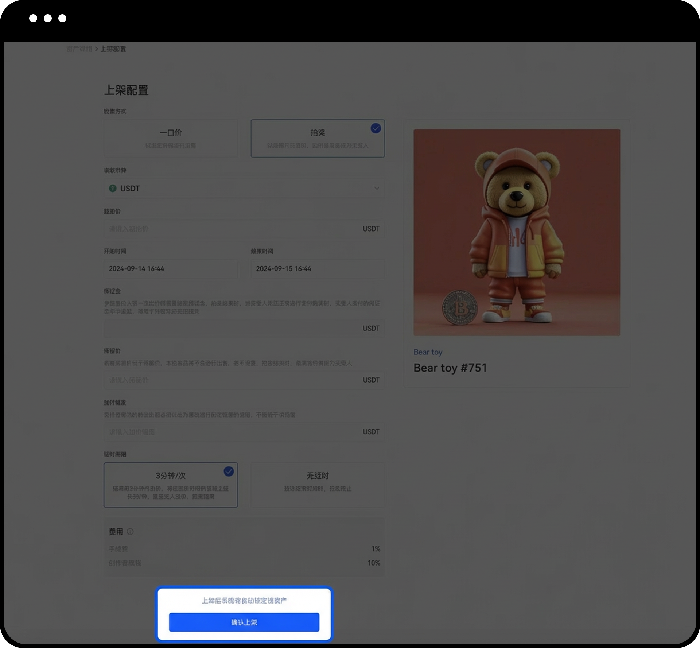
Task: Open the end time 2024-09-15 16:44 picker
Action: pos(317,269)
